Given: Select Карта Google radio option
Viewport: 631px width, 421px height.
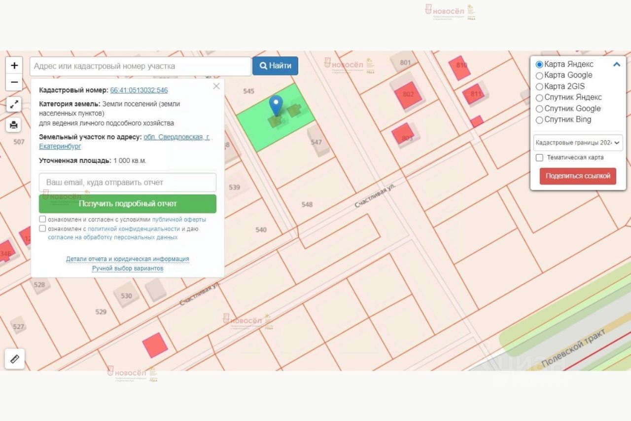Looking at the screenshot, I should (539, 76).
